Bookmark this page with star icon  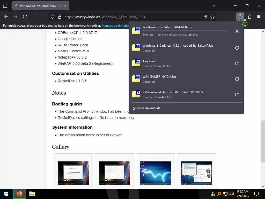[x=212, y=17]
